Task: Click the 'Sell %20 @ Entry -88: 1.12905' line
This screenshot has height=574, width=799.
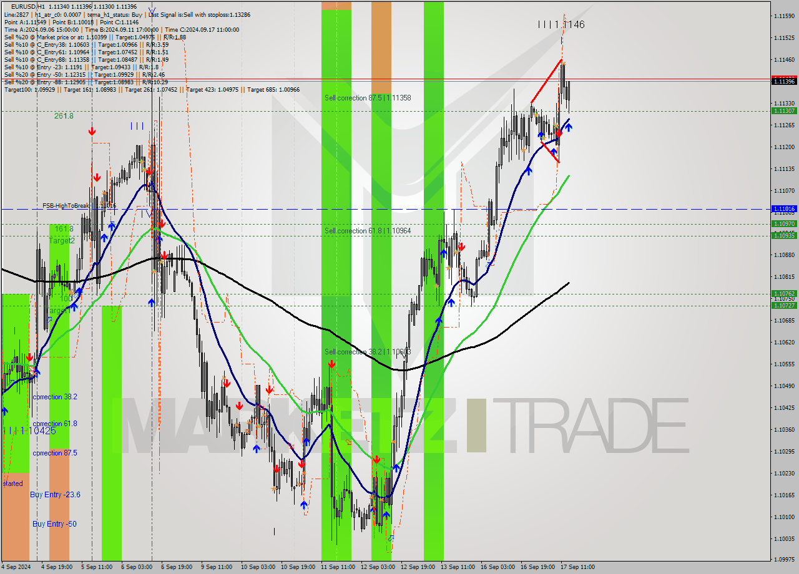Action: click(x=86, y=82)
